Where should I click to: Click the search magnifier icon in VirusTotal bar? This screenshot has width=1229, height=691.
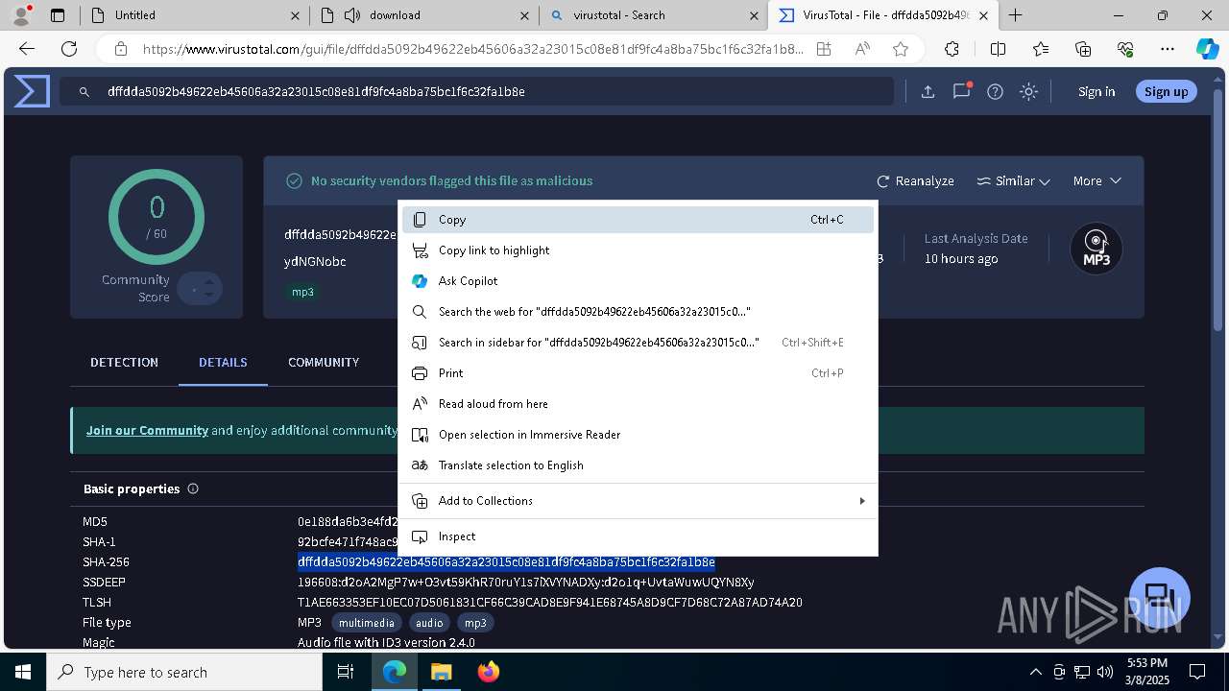click(x=84, y=91)
